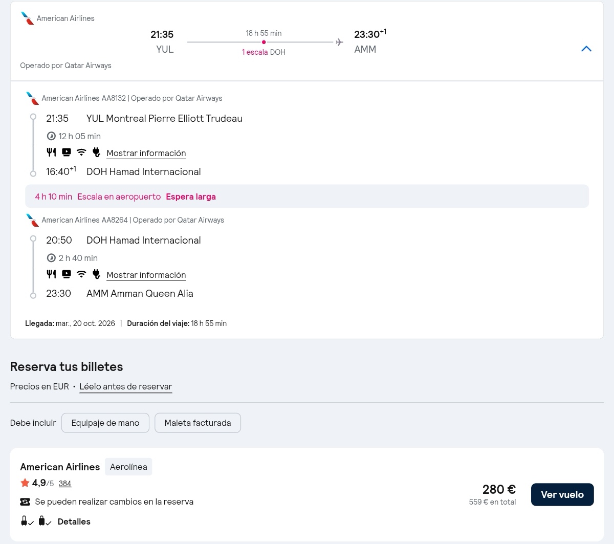The image size is (614, 544).
Task: Open Mostrar información for flight AA8264
Action: tap(146, 275)
